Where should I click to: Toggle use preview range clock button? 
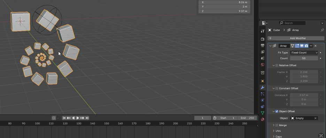pyautogui.click(x=215, y=118)
